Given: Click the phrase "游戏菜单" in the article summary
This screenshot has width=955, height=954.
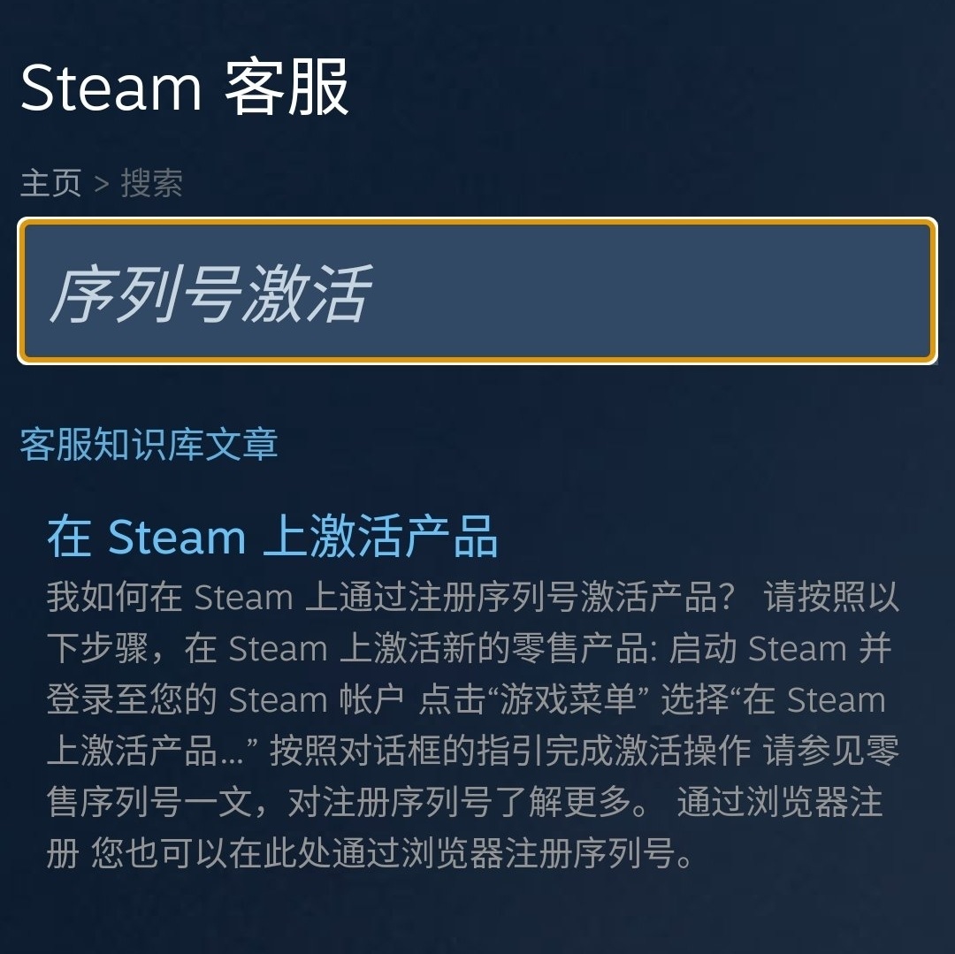Looking at the screenshot, I should click(569, 700).
